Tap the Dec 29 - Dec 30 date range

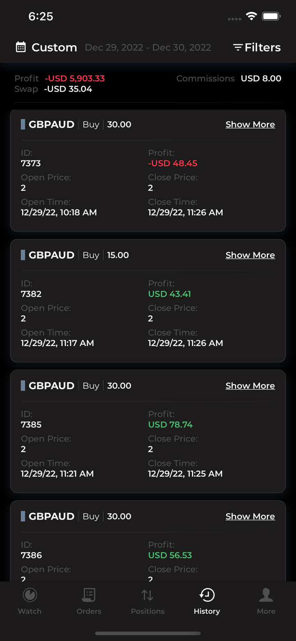click(x=148, y=48)
